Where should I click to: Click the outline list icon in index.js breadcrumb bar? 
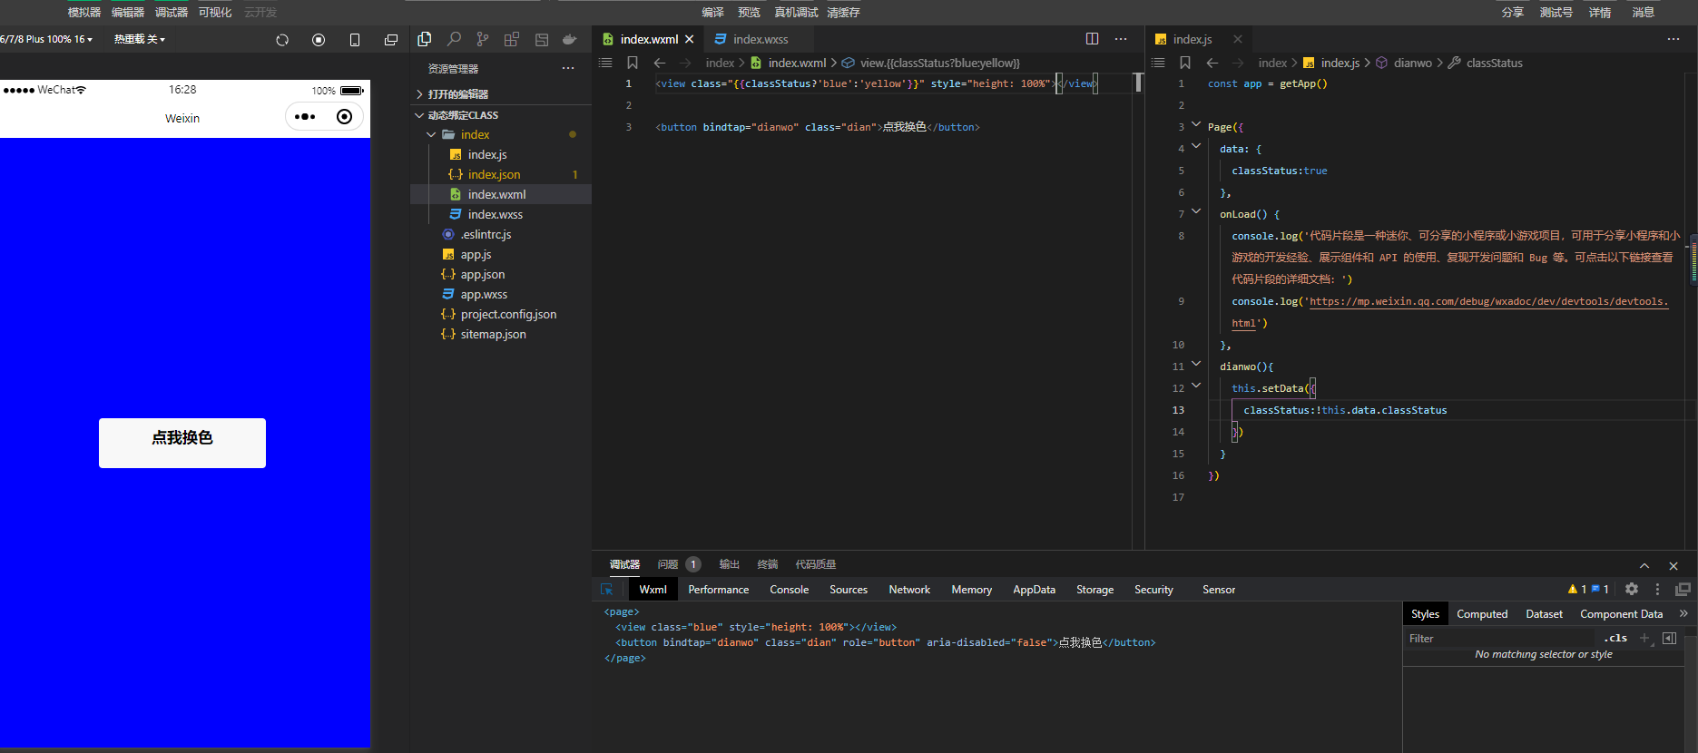pyautogui.click(x=1158, y=63)
